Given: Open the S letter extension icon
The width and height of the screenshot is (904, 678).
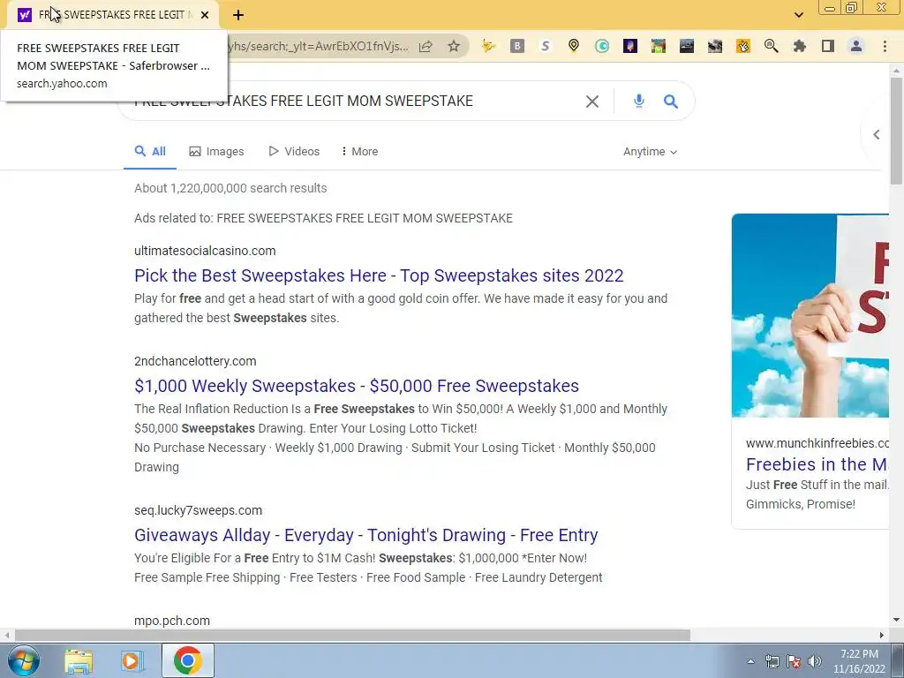Looking at the screenshot, I should click(546, 46).
